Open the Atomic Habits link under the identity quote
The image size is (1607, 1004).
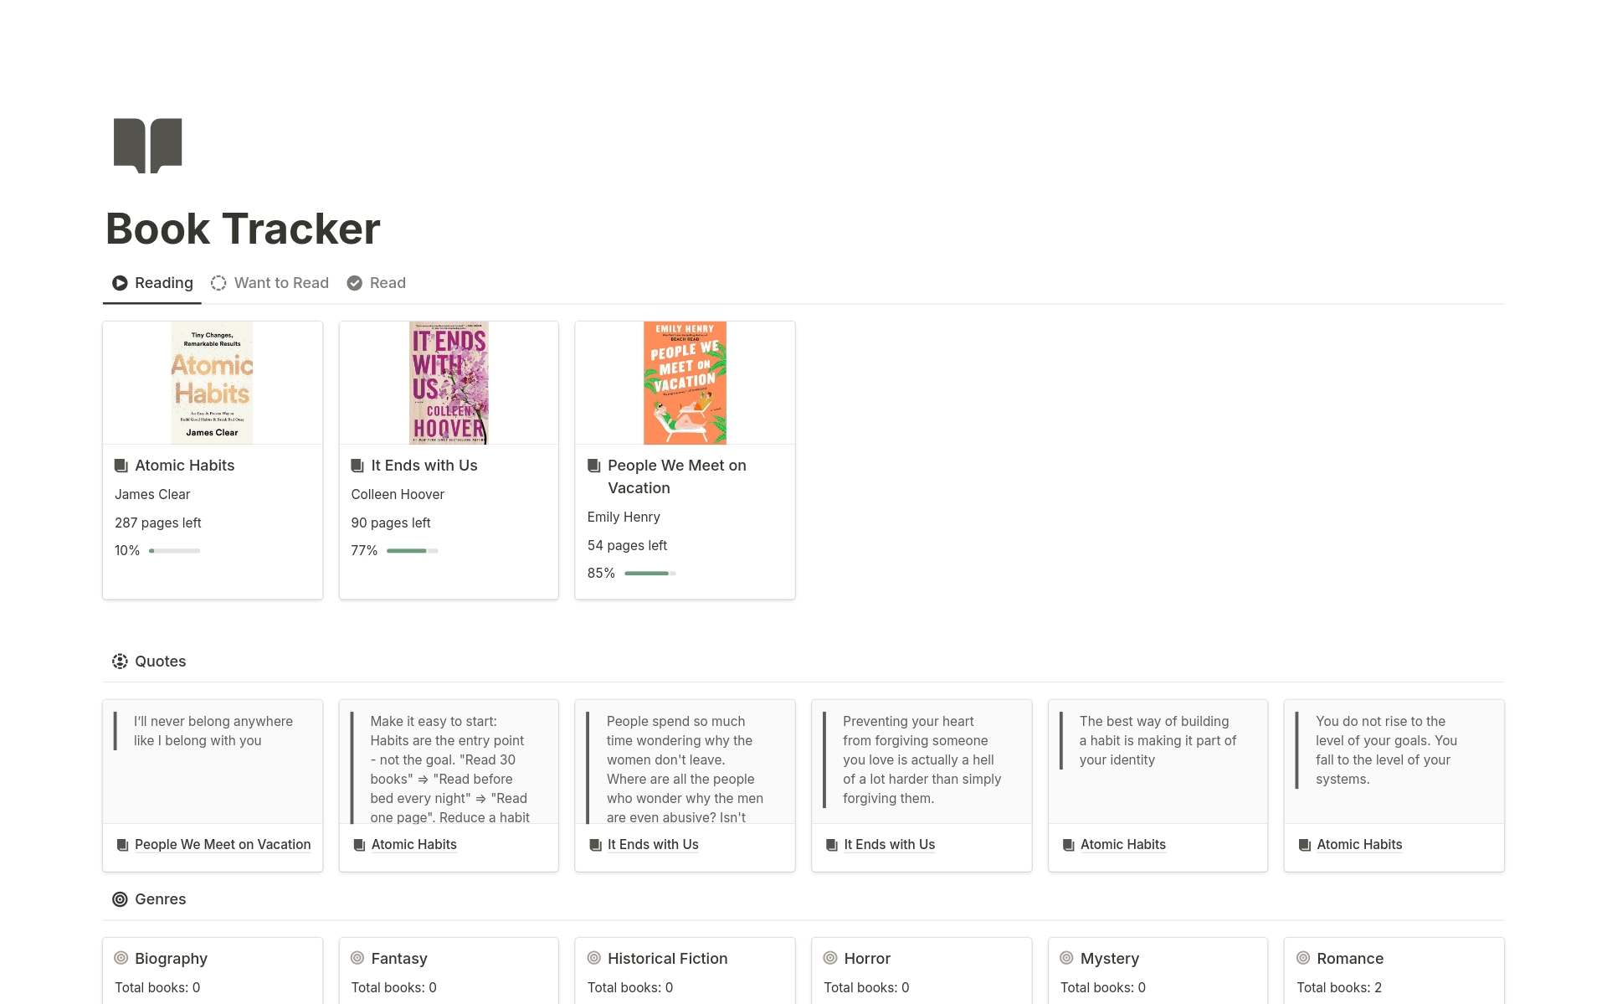1122,844
